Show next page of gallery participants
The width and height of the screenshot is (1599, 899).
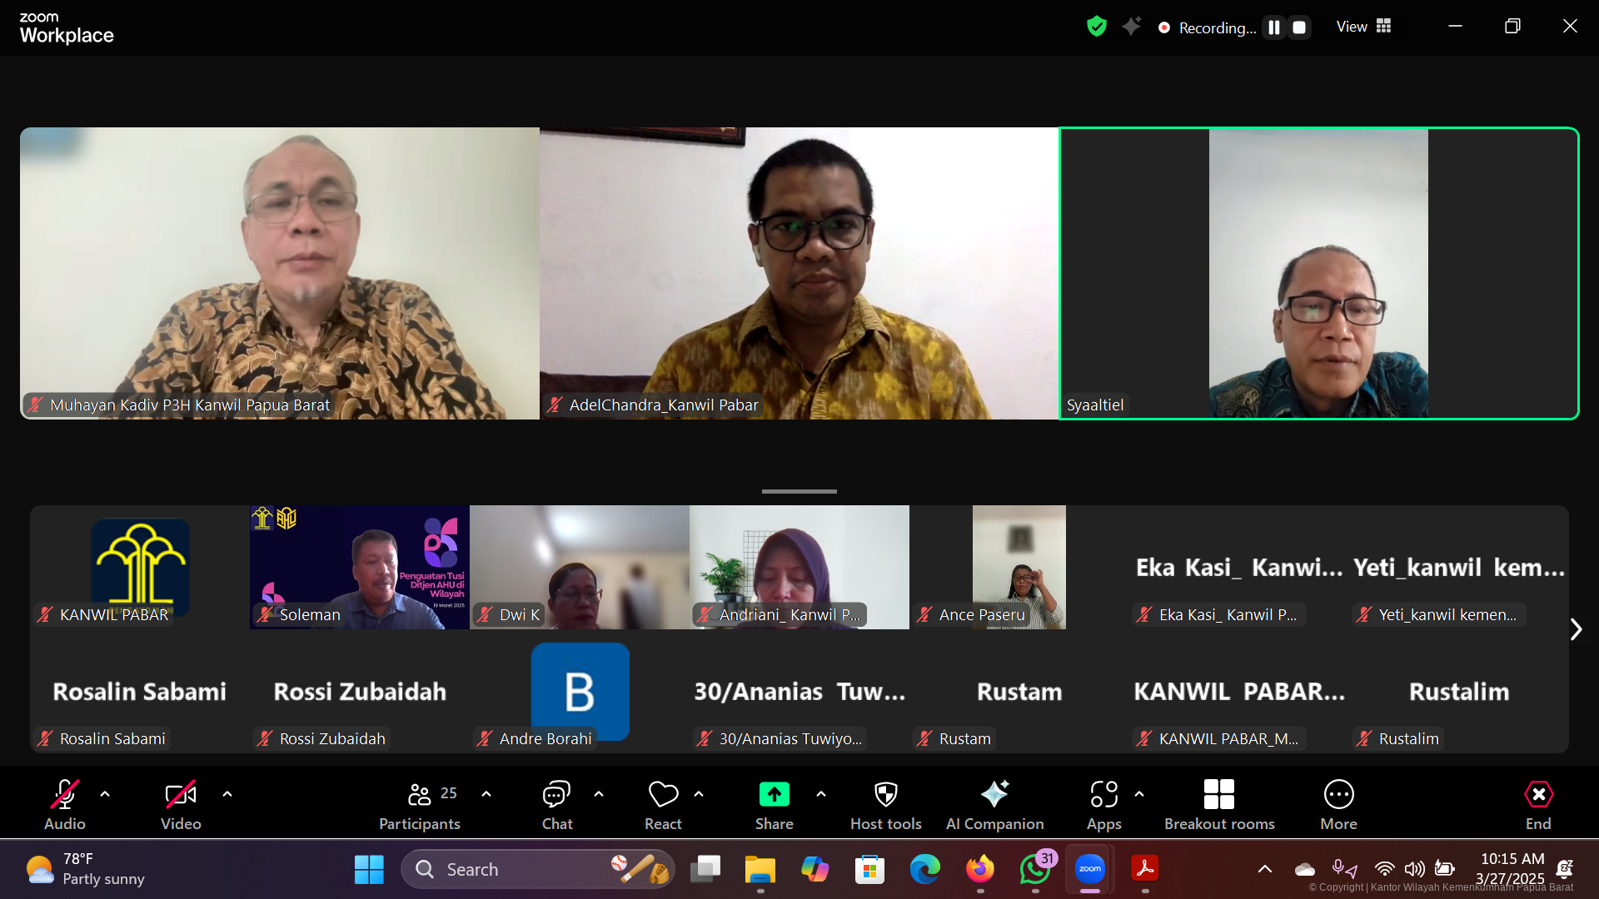[x=1575, y=629]
